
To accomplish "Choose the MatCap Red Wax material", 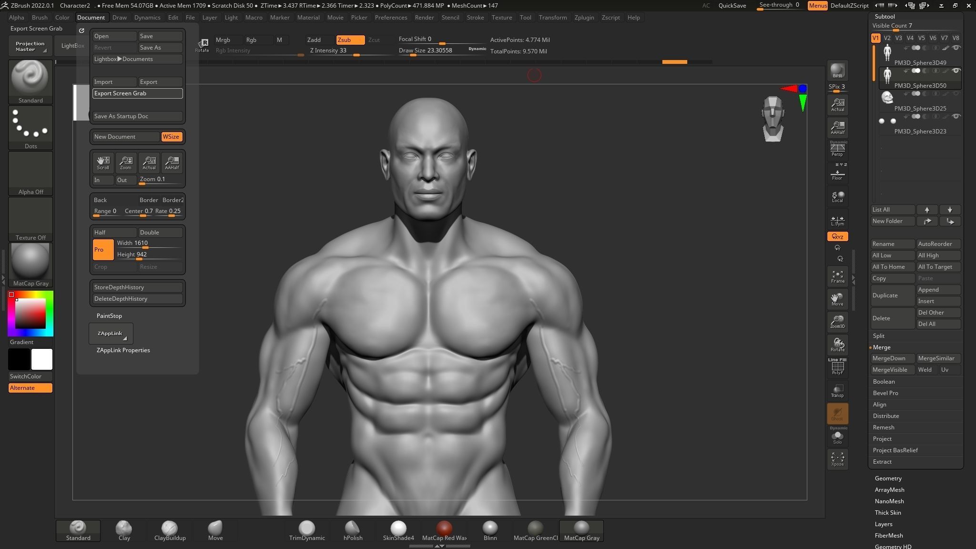I will pyautogui.click(x=444, y=531).
